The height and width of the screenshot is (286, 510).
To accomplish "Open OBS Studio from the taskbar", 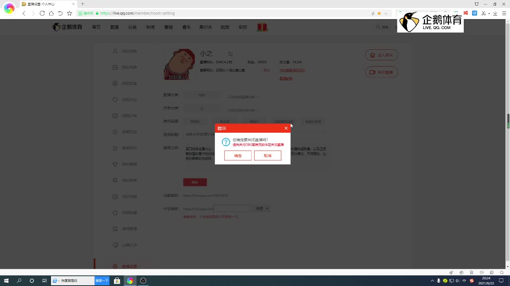I will coord(143,281).
